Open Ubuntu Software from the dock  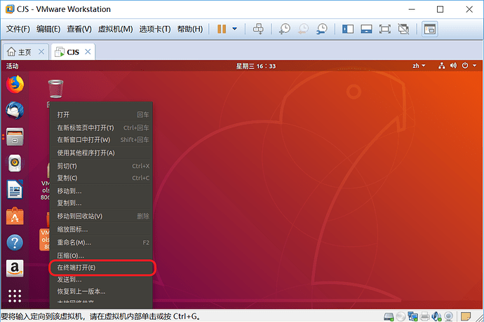[x=15, y=216]
